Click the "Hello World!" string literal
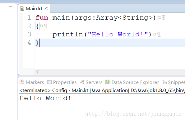Viewport: 185px width, 120px height. pos(118,35)
